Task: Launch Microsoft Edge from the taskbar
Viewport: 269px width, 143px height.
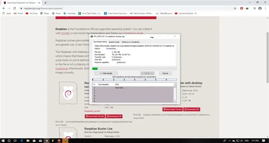Action: pyautogui.click(x=22, y=141)
